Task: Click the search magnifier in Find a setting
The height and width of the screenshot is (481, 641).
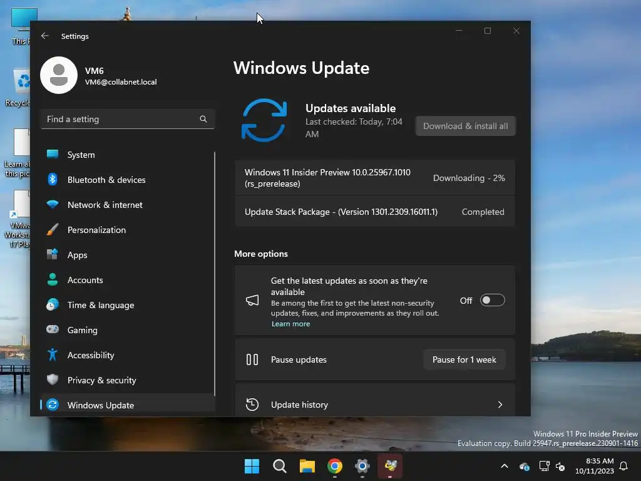Action: click(x=203, y=119)
